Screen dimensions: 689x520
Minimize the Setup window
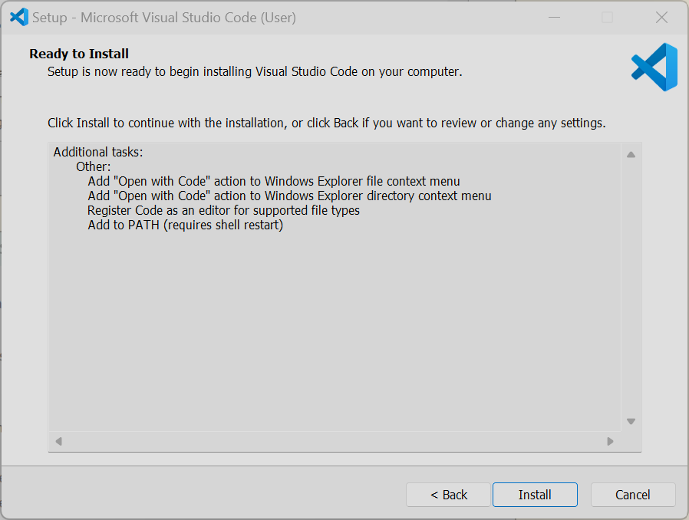coord(553,17)
